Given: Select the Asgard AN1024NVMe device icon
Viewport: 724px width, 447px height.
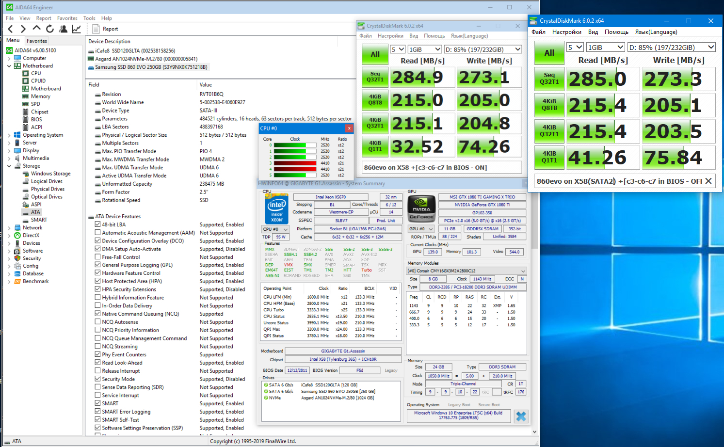Looking at the screenshot, I should coord(91,59).
